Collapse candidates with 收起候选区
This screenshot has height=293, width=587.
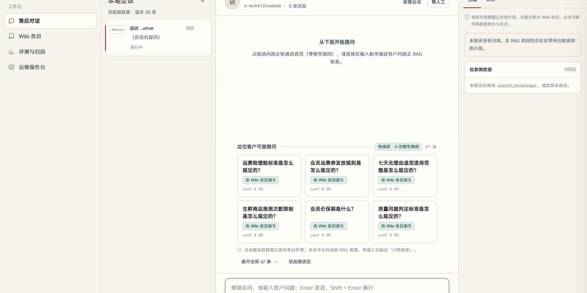point(300,262)
